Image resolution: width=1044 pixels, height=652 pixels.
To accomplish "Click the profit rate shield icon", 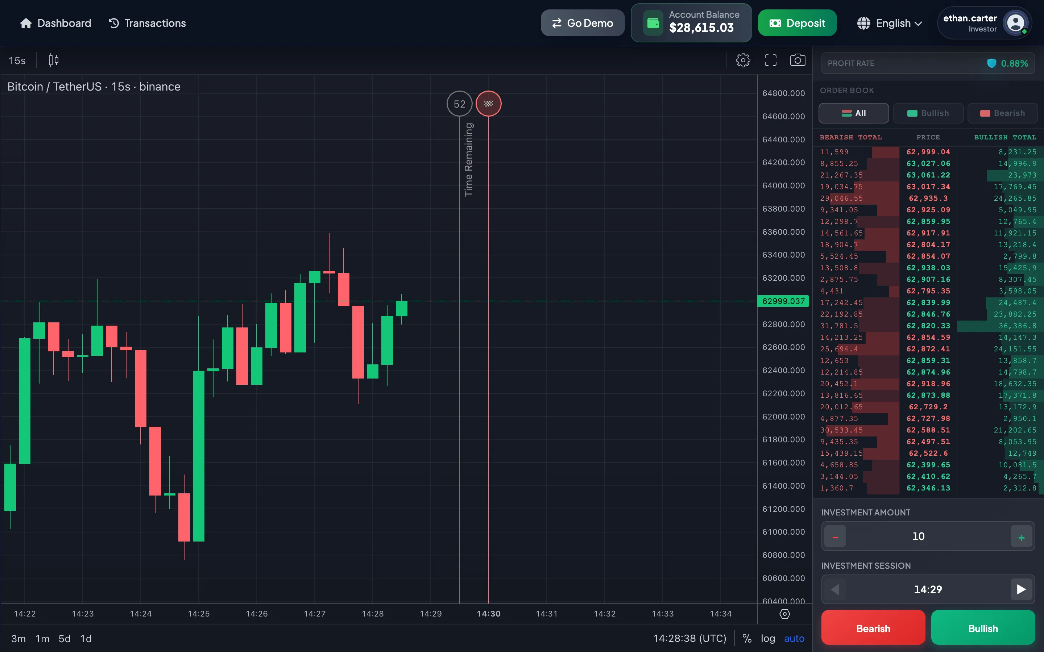I will (x=991, y=63).
